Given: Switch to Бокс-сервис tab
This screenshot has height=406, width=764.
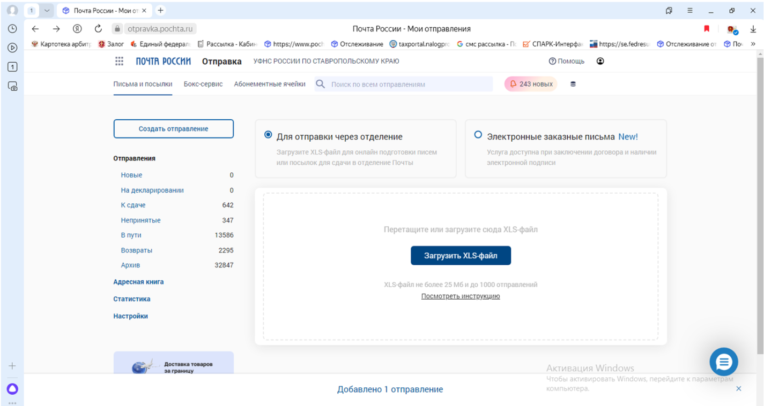Looking at the screenshot, I should (x=203, y=84).
